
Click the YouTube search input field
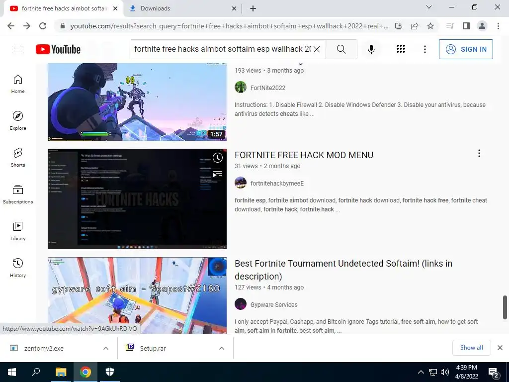[x=222, y=49]
